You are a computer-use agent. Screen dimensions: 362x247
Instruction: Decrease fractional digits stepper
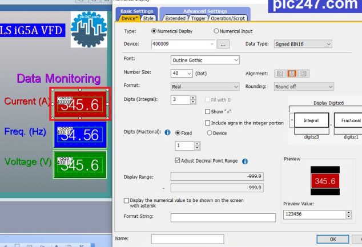click(x=197, y=148)
